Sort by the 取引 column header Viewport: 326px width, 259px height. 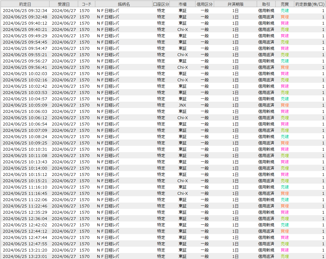tap(266, 4)
